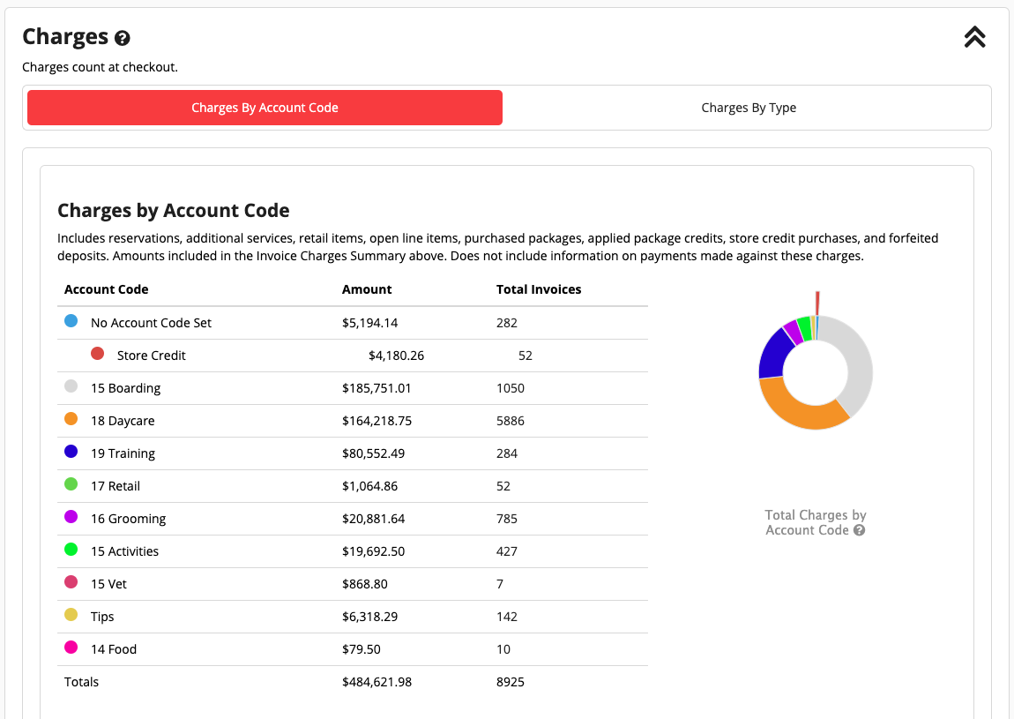The height and width of the screenshot is (719, 1014).
Task: Click the red Charges By Account Code button
Action: click(x=265, y=107)
